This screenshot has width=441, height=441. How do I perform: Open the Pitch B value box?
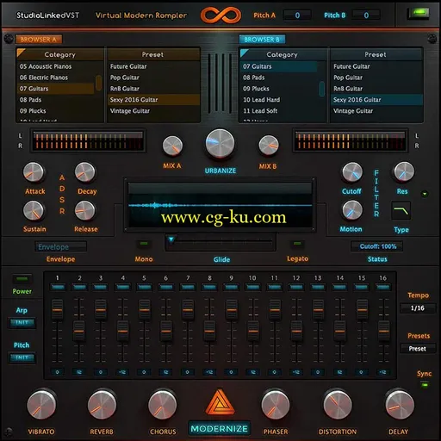[x=366, y=16]
